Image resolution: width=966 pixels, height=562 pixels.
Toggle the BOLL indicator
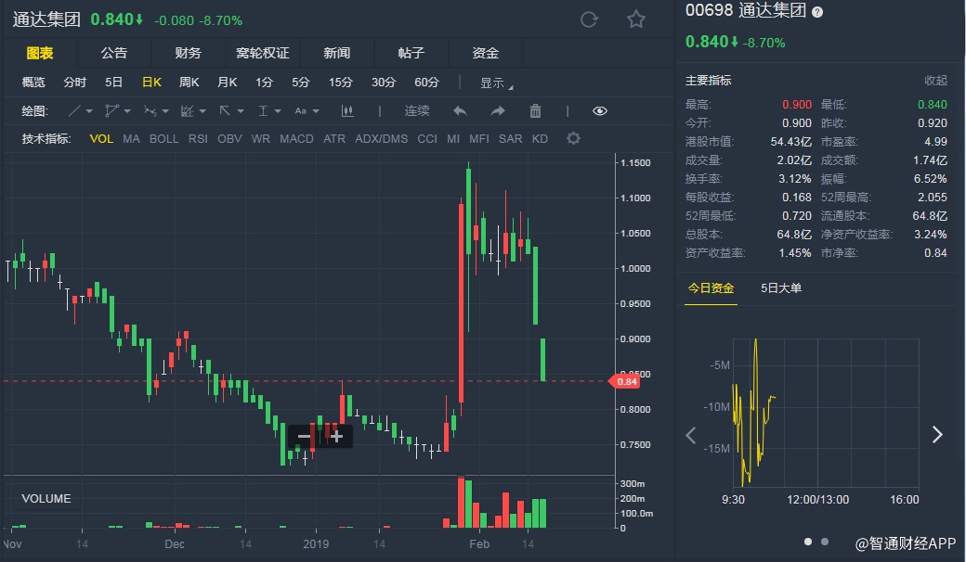click(163, 139)
